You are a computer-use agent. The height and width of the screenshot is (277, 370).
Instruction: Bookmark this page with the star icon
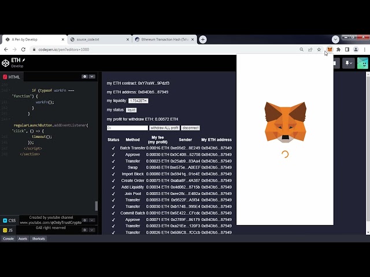click(319, 50)
